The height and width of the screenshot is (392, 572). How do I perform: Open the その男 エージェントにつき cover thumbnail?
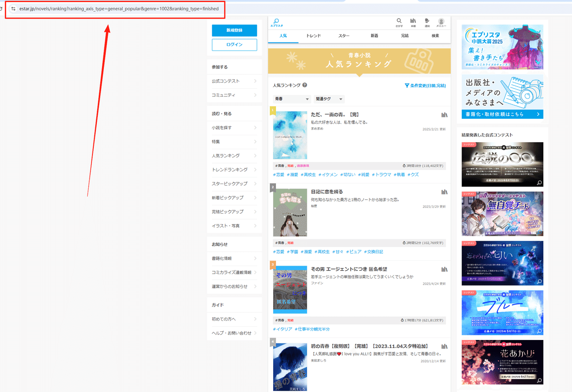click(x=290, y=290)
